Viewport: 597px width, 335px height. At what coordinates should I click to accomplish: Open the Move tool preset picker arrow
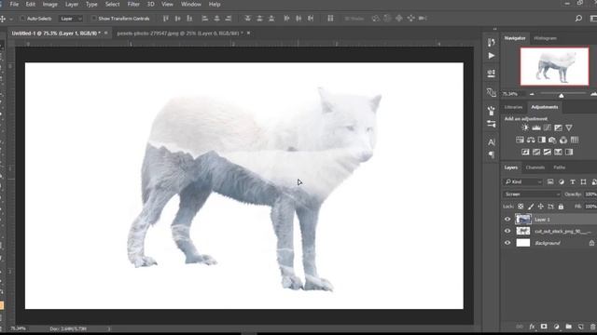(11, 19)
